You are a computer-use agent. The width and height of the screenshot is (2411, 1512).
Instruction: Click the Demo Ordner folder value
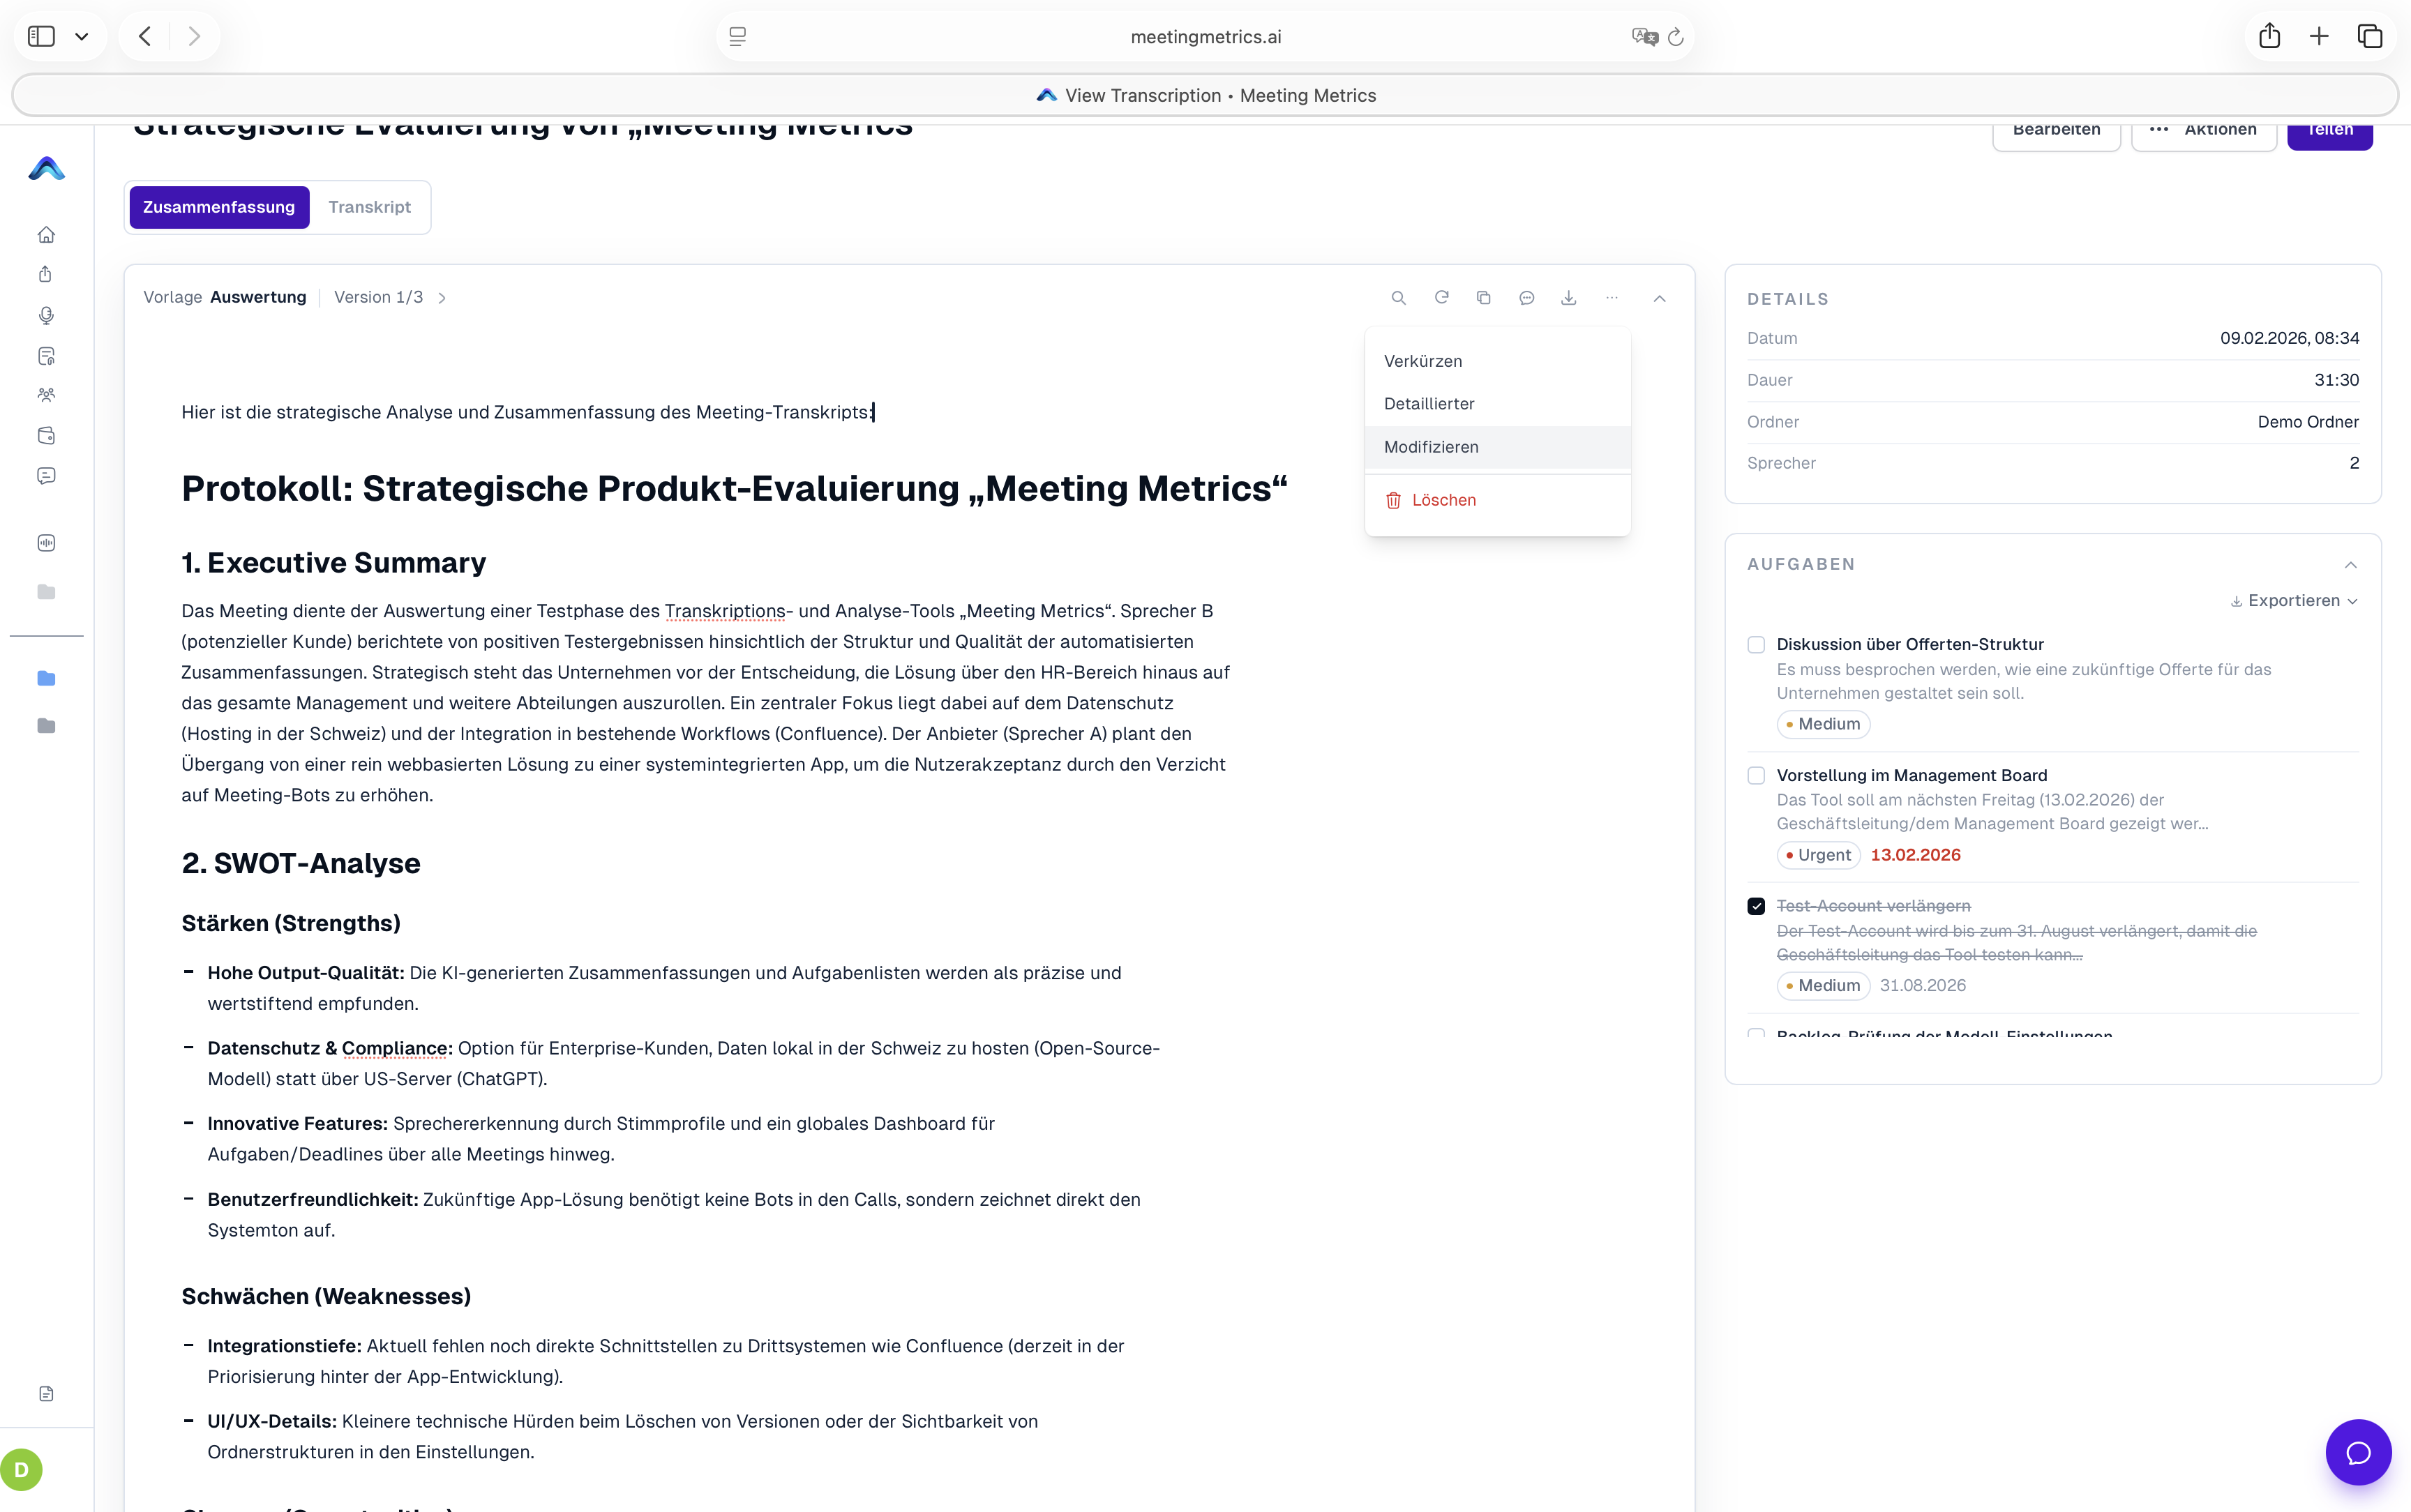pos(2308,422)
